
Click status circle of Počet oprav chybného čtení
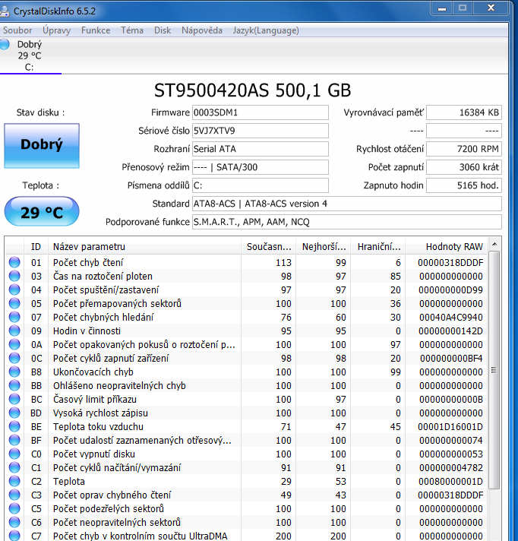(14, 495)
